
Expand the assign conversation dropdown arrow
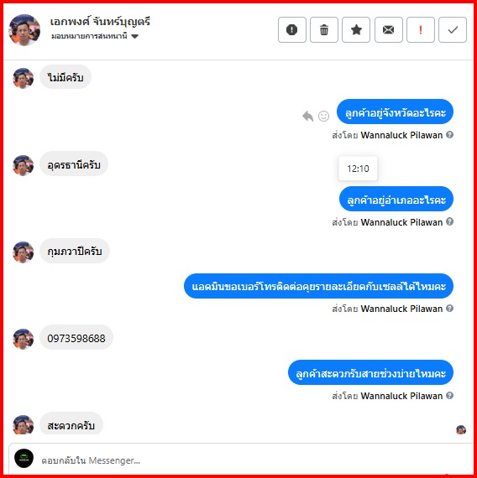click(x=134, y=36)
